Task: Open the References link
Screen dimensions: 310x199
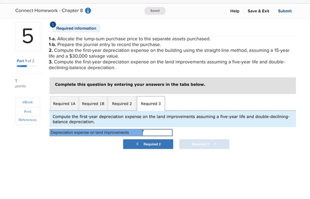Action: tap(27, 120)
